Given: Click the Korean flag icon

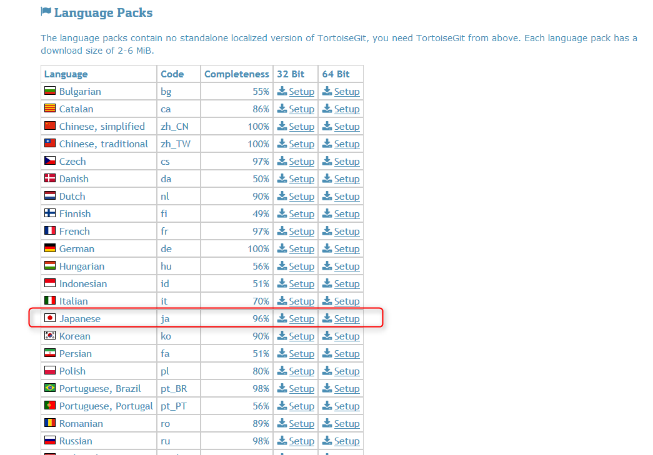Looking at the screenshot, I should tap(50, 336).
